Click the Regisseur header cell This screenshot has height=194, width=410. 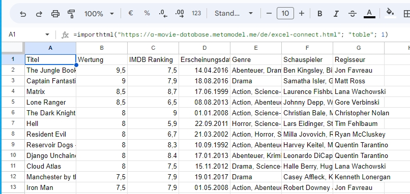(x=359, y=59)
